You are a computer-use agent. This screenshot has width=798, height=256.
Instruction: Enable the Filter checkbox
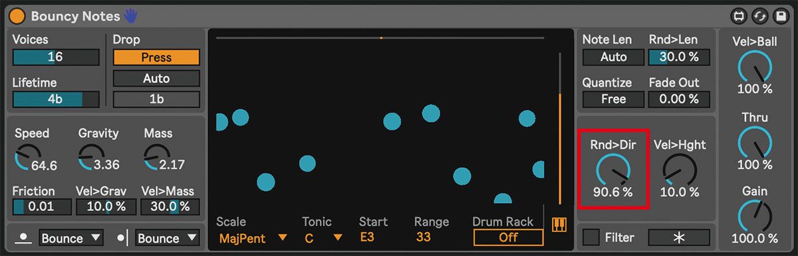(x=592, y=237)
